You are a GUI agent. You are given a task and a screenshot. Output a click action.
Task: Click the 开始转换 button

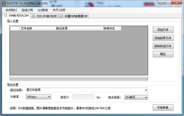point(163,107)
